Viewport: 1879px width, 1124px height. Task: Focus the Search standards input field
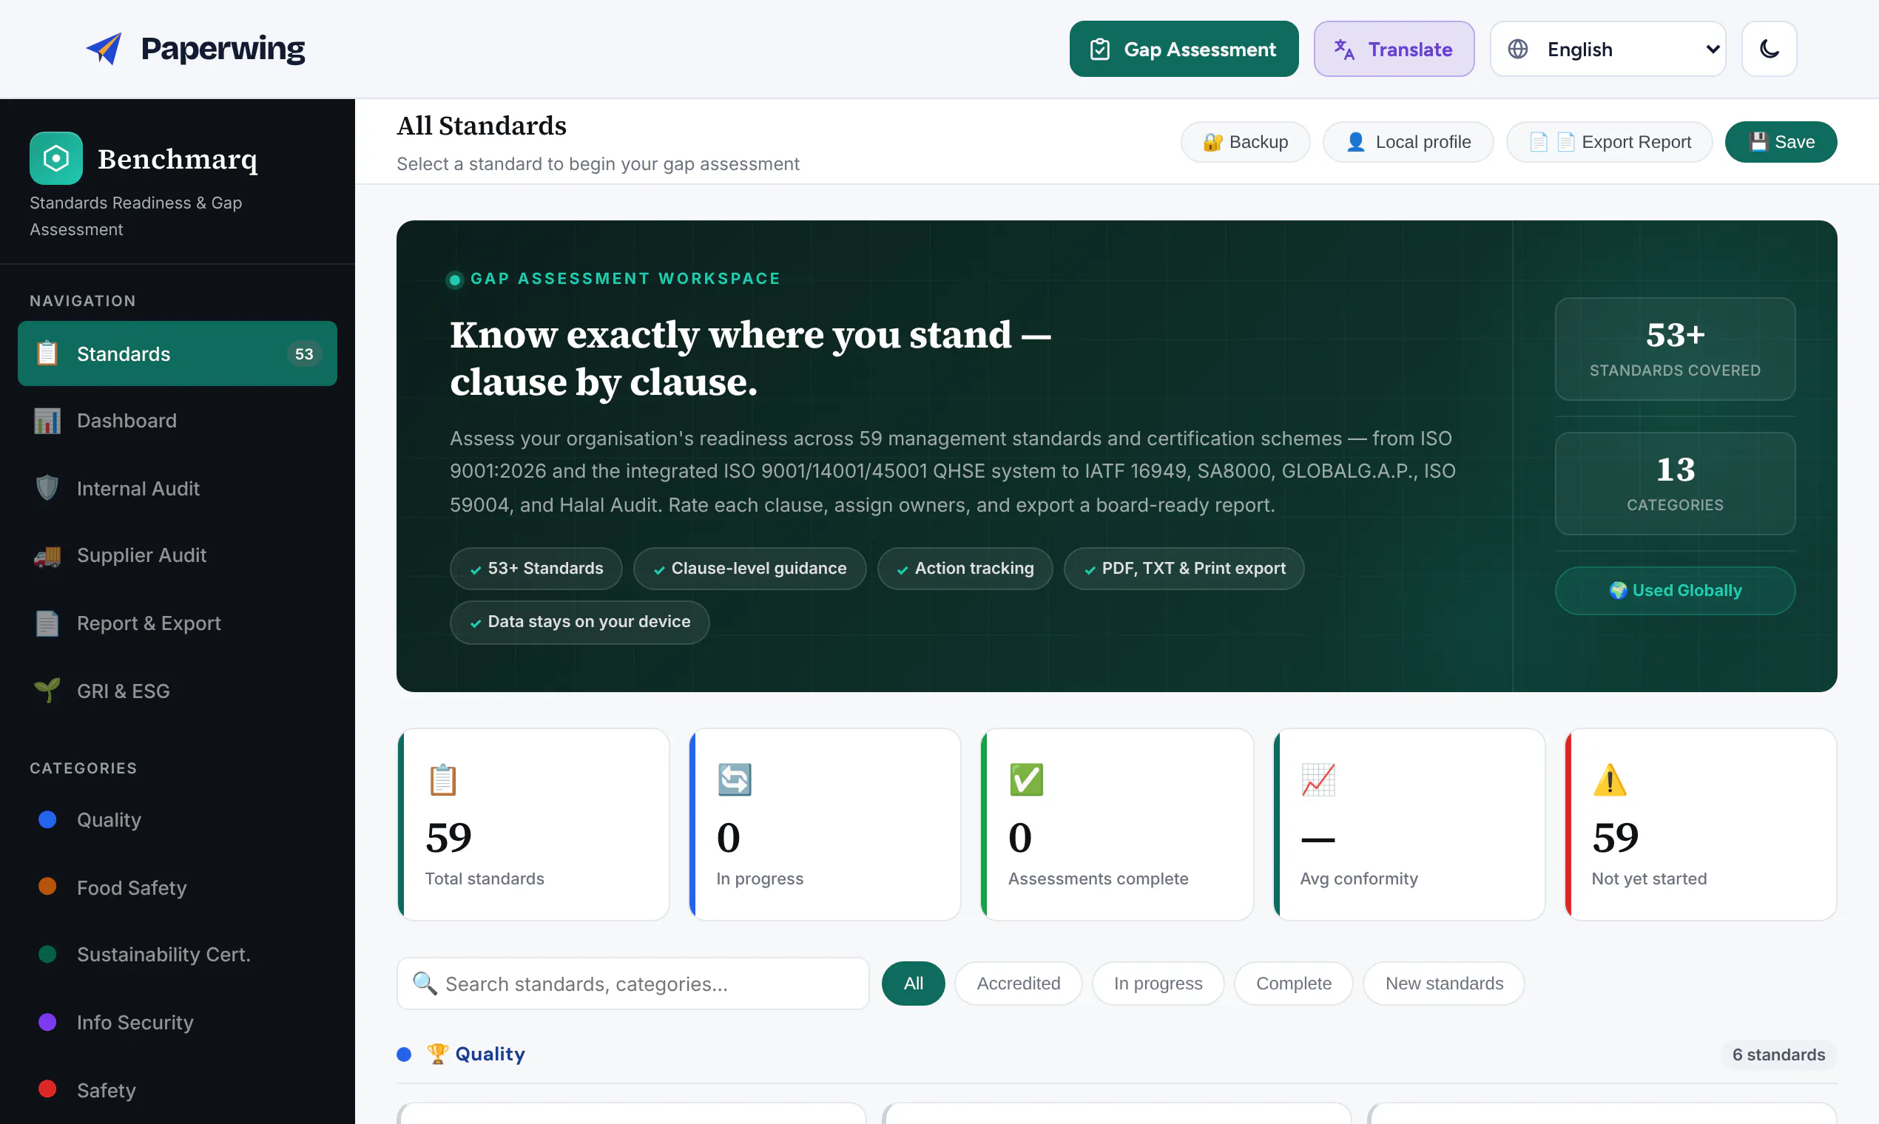[632, 983]
